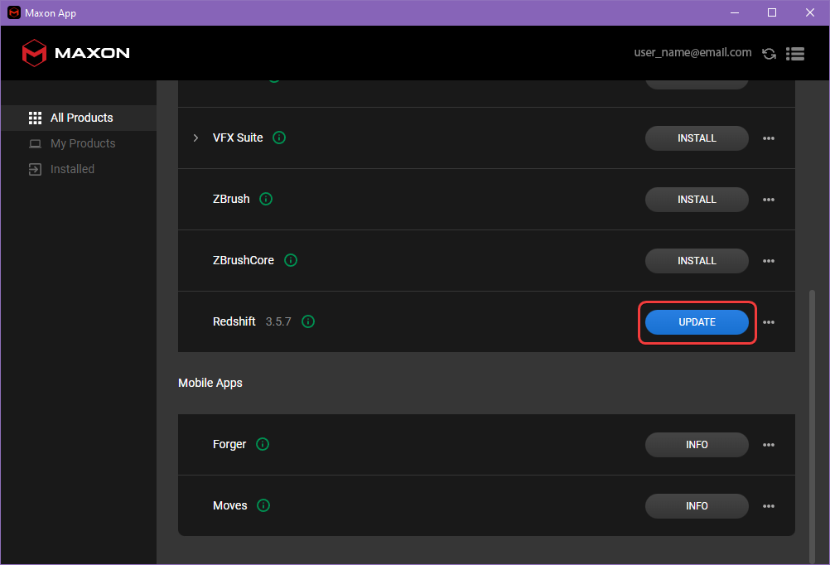Viewport: 830px width, 565px height.
Task: Click the info icon next to ZBrush
Action: click(266, 199)
